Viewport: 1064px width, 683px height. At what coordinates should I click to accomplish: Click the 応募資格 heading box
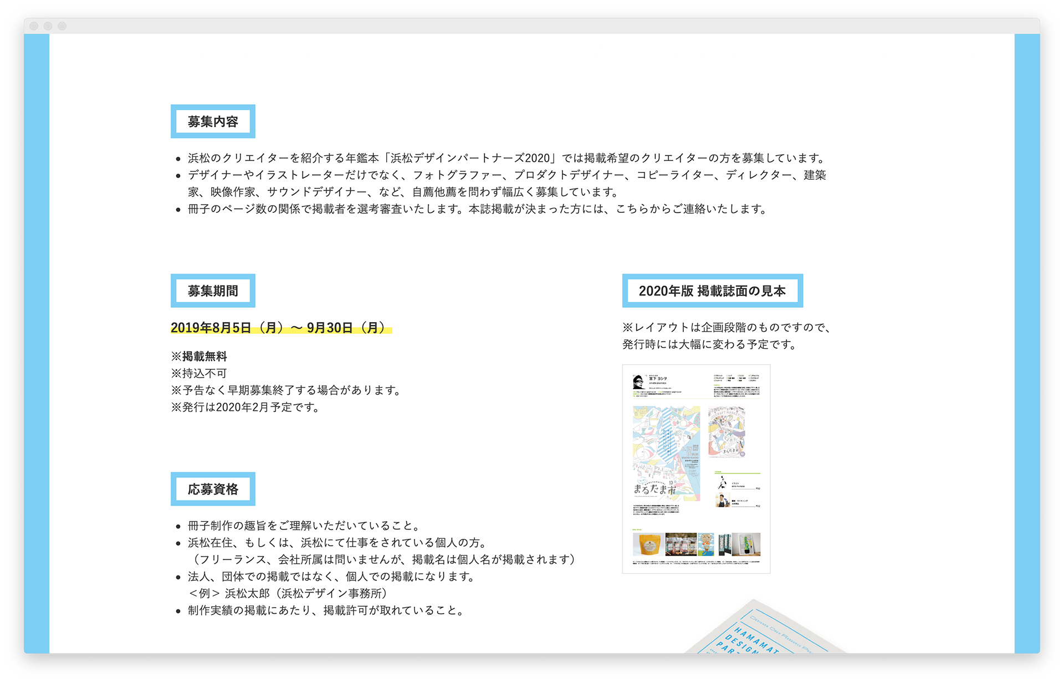point(213,489)
